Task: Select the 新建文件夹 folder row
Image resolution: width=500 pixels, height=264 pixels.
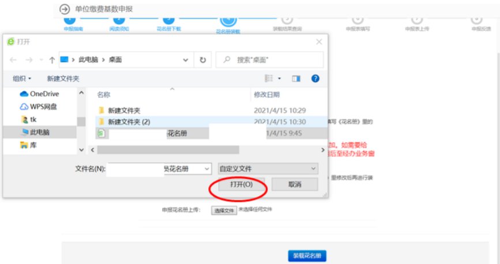Action: tap(212, 110)
